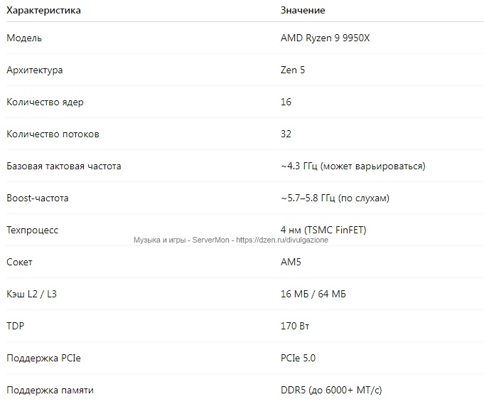Click the 'Техпроцесс' row label
Viewport: 484px width, 419px height.
[33, 230]
